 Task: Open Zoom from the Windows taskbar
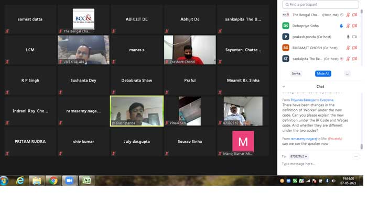(x=69, y=181)
